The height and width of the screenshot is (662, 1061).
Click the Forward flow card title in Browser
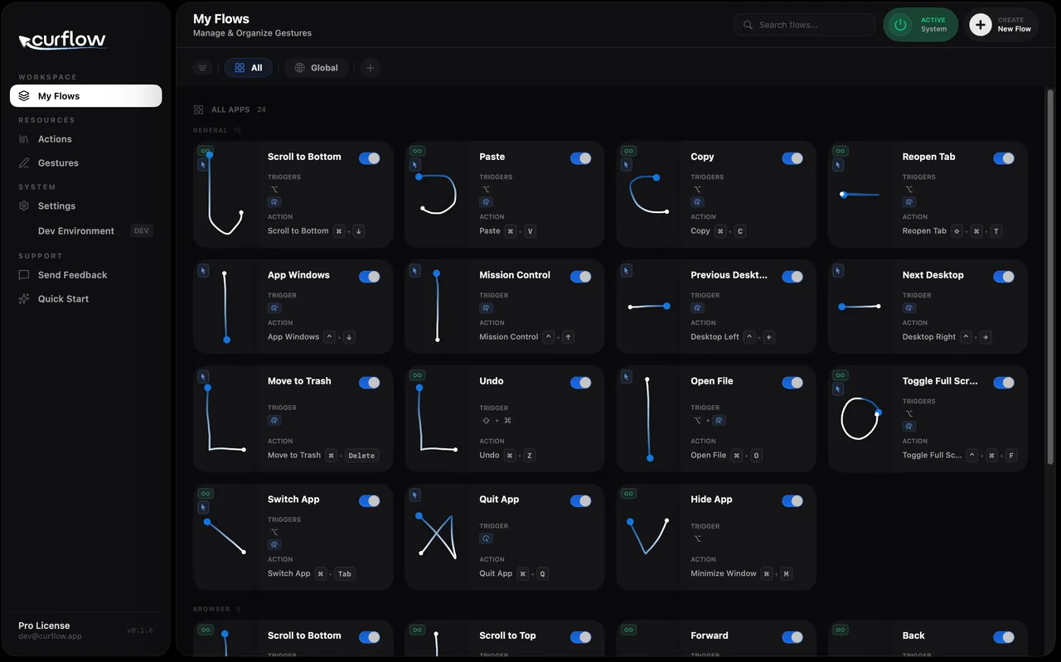tap(710, 636)
